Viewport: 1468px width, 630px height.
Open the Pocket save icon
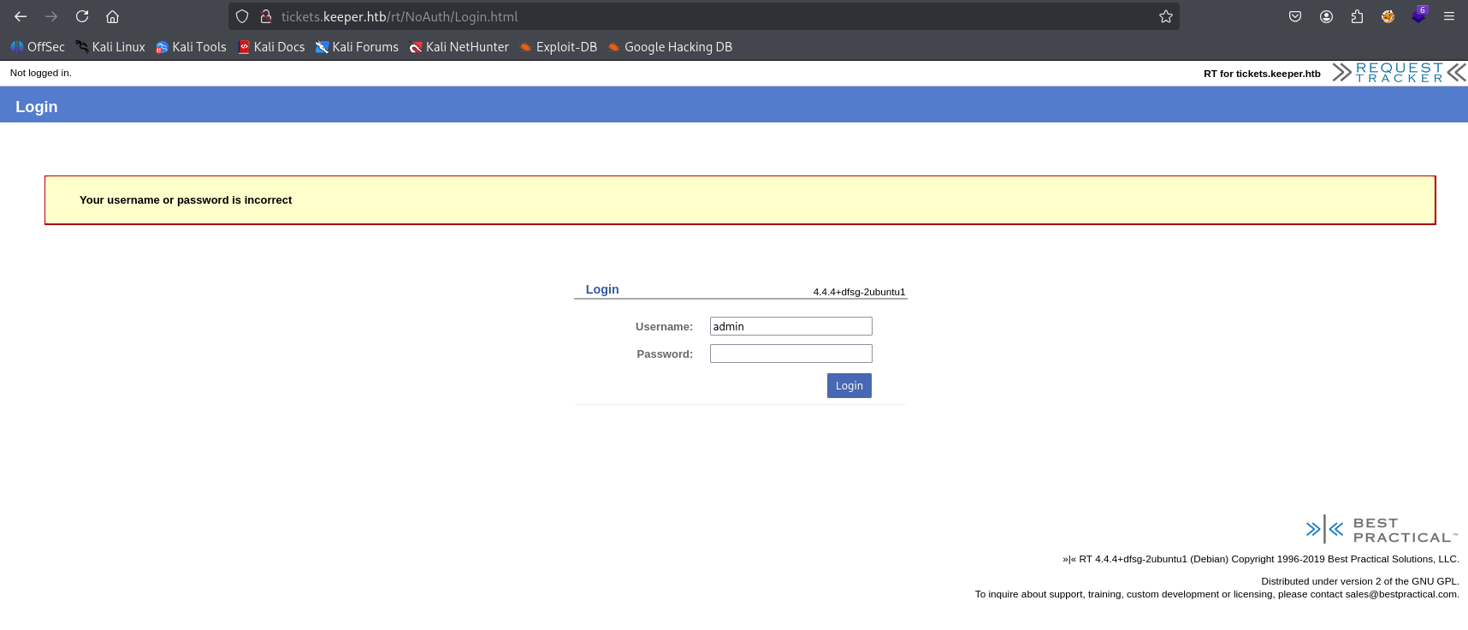point(1295,16)
